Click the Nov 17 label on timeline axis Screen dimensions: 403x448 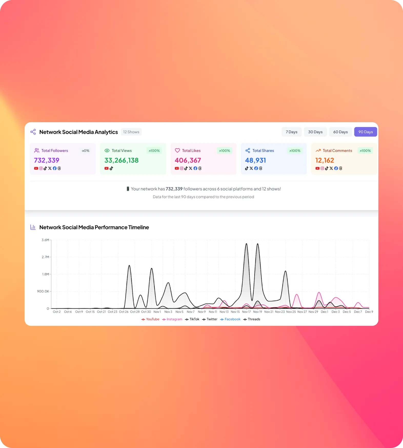[246, 312]
